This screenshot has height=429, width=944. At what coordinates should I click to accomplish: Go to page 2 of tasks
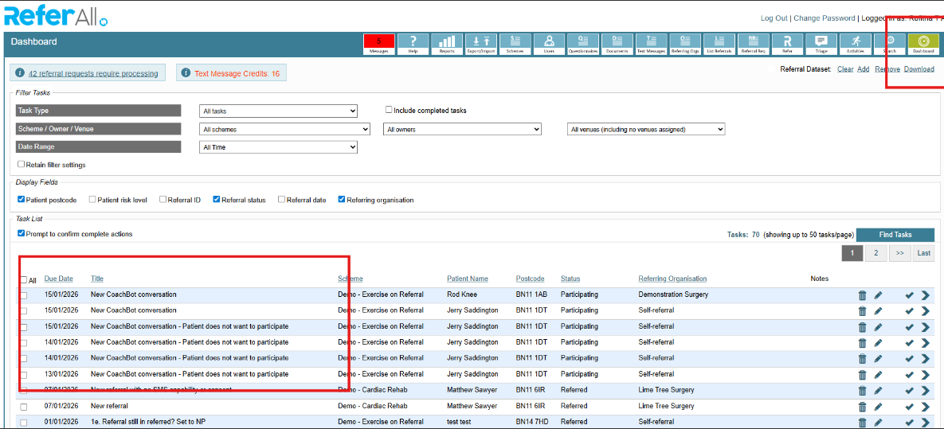875,253
